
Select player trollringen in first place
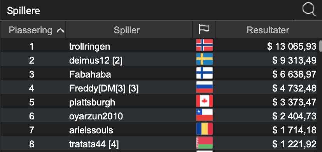pyautogui.click(x=89, y=47)
